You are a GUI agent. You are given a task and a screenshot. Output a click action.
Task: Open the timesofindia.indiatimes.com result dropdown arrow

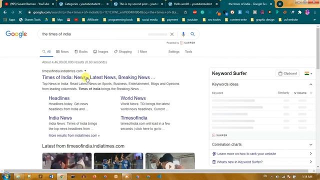click(x=85, y=71)
